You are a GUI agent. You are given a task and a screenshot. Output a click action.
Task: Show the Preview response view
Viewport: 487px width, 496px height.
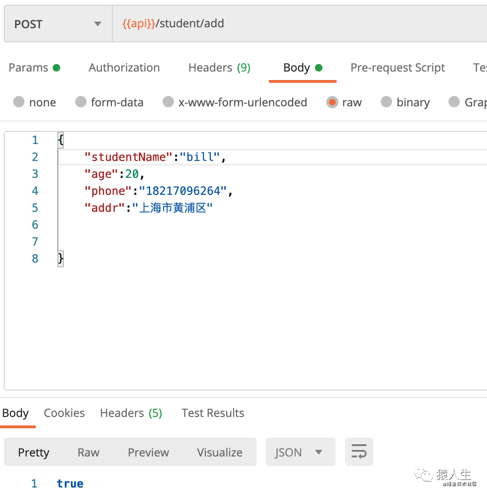(148, 452)
